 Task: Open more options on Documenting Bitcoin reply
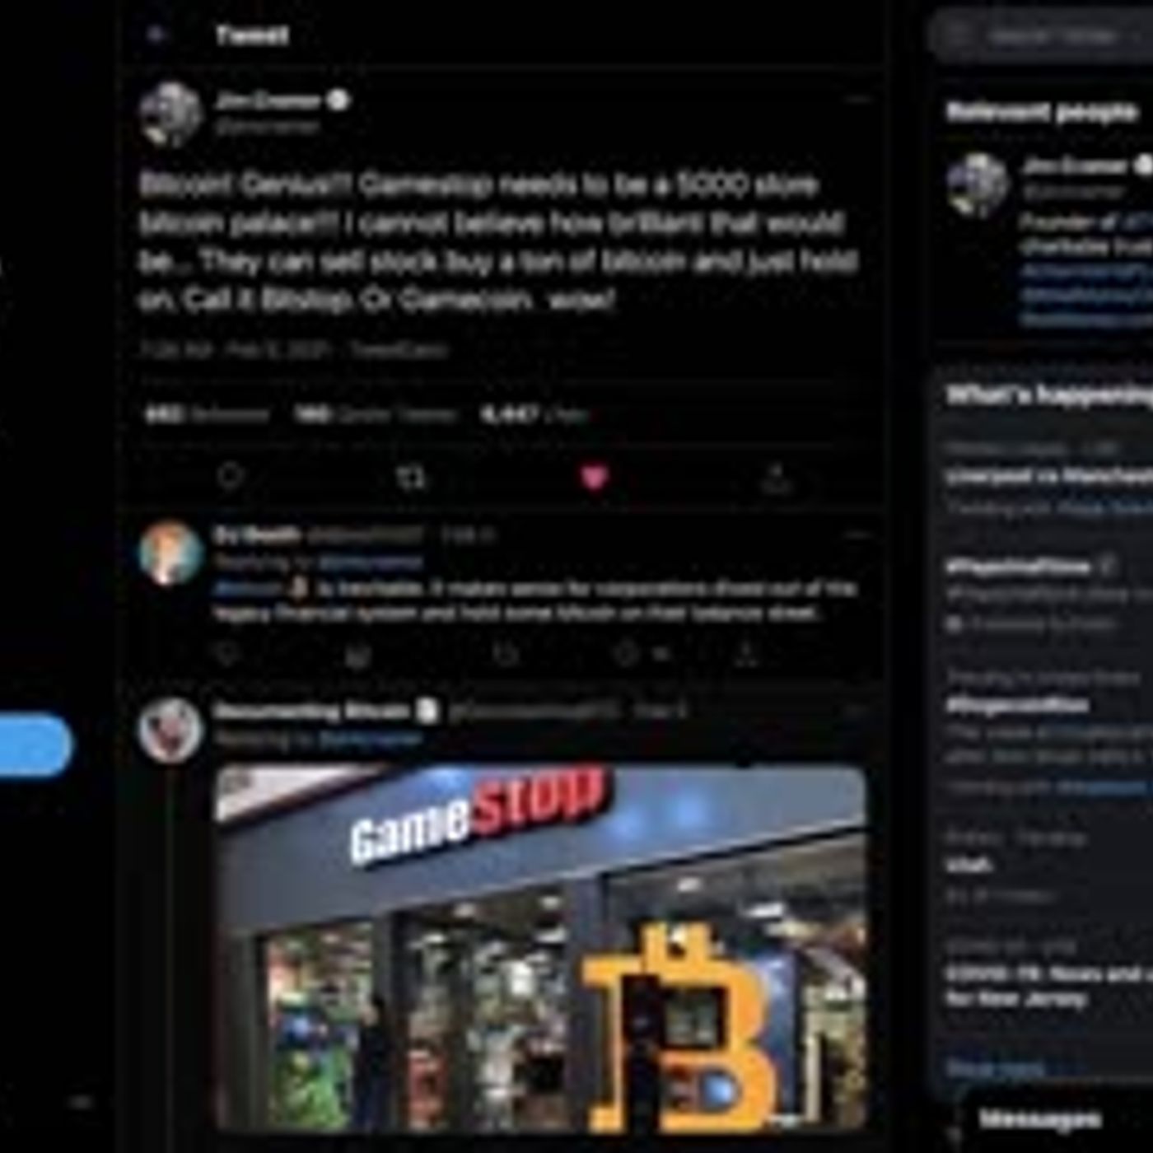pos(858,710)
